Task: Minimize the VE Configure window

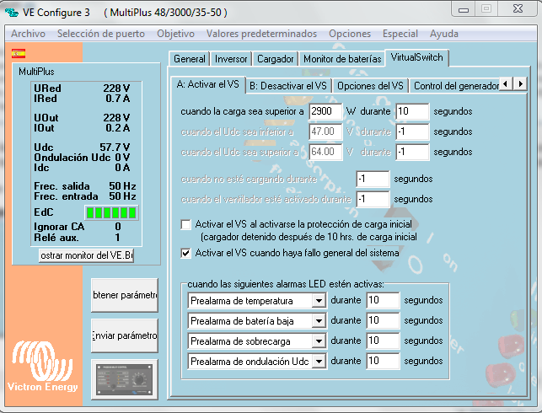Action: click(x=464, y=9)
